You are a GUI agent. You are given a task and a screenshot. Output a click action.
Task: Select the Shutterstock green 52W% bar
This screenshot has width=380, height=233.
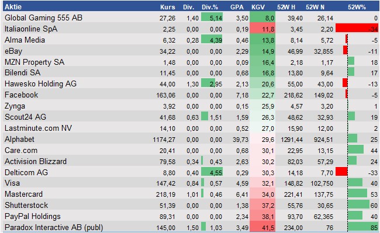[358, 204]
